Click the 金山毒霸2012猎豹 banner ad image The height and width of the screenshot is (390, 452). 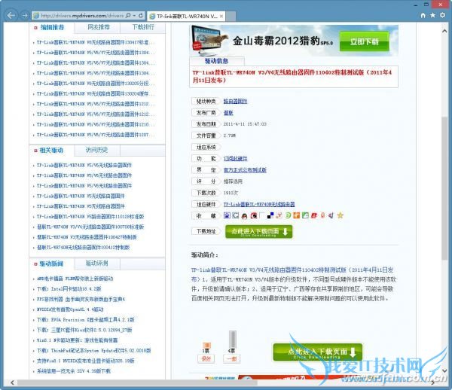(294, 41)
